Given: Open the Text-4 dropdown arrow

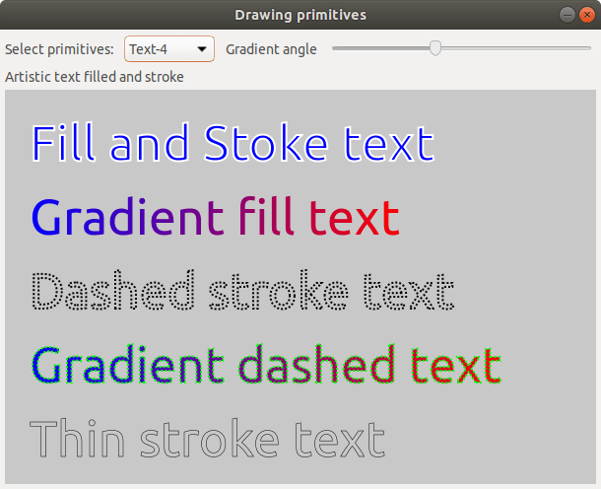Looking at the screenshot, I should 202,49.
